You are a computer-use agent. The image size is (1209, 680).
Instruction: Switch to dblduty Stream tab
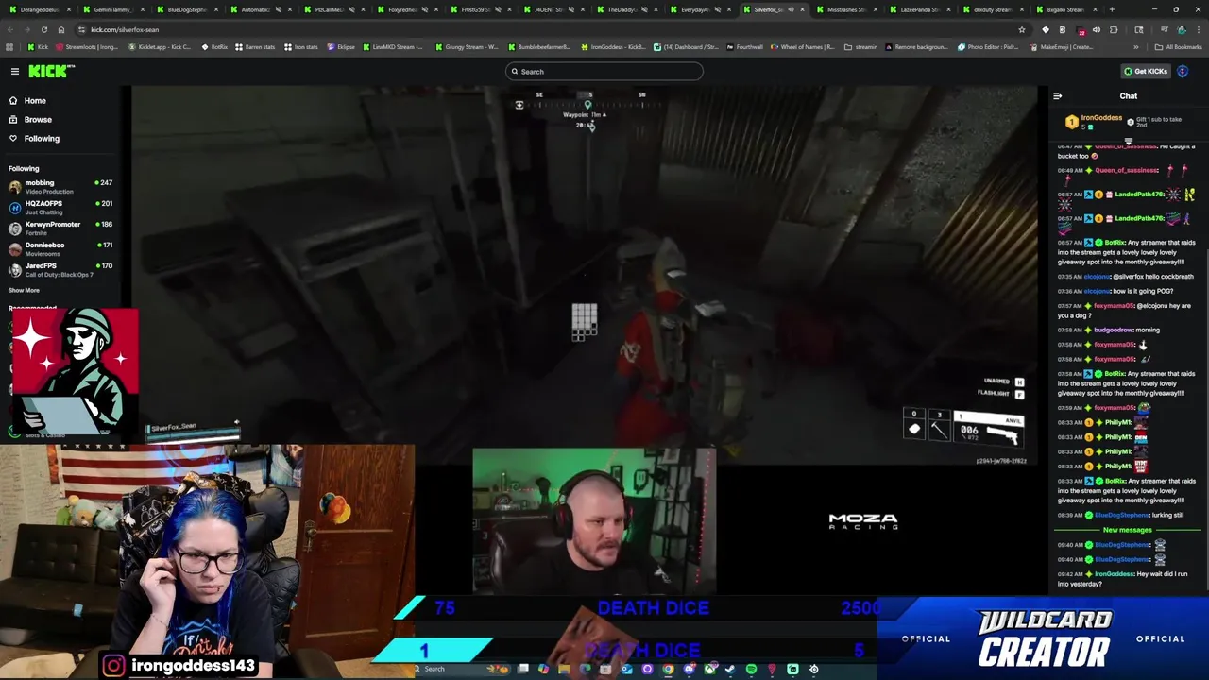pyautogui.click(x=993, y=9)
